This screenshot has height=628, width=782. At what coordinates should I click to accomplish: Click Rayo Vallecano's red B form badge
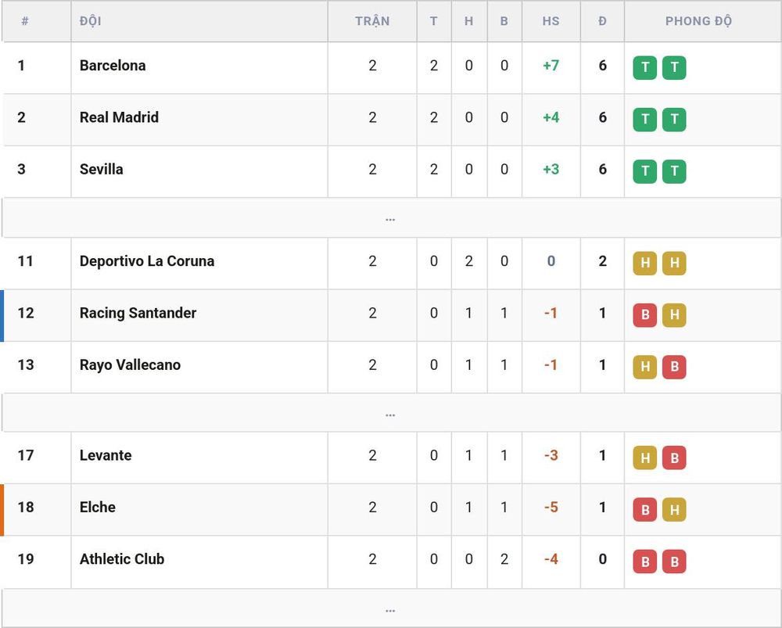(x=674, y=367)
